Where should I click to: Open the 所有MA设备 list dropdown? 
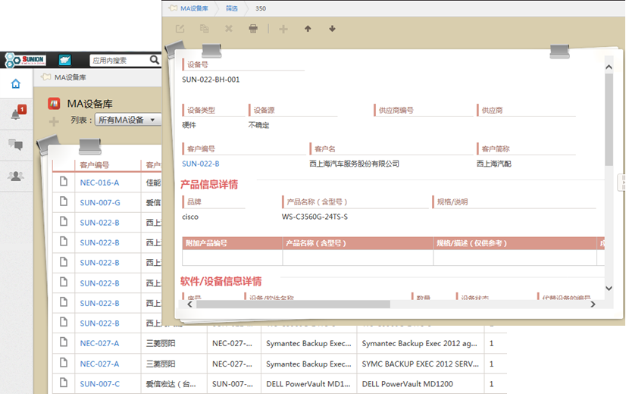click(128, 120)
